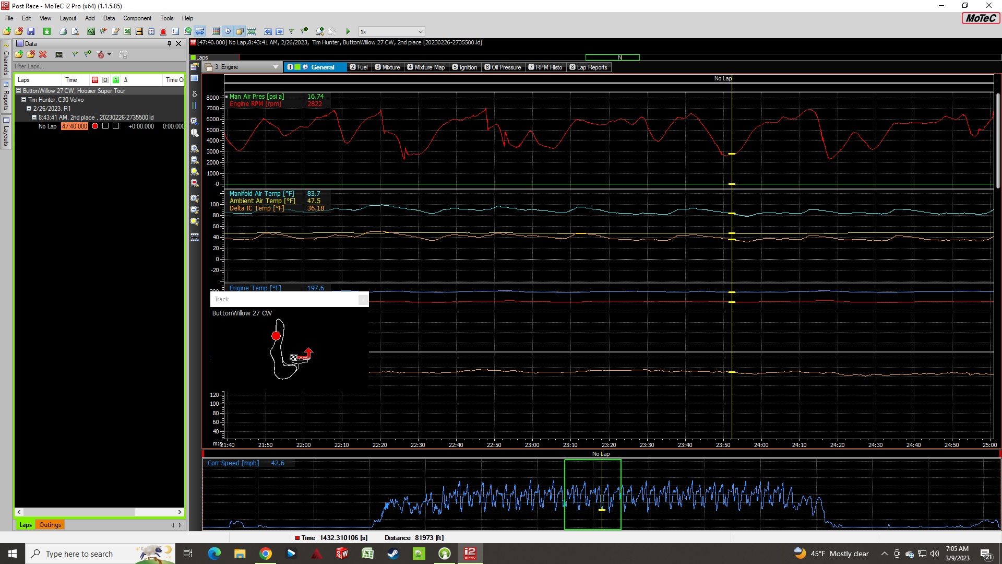Screen dimensions: 1002x564
Task: Click the Excel export toolbar icon
Action: click(x=127, y=32)
